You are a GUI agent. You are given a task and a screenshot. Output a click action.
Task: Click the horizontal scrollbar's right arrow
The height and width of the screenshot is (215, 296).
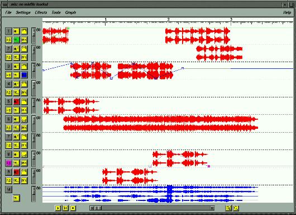tap(212, 208)
